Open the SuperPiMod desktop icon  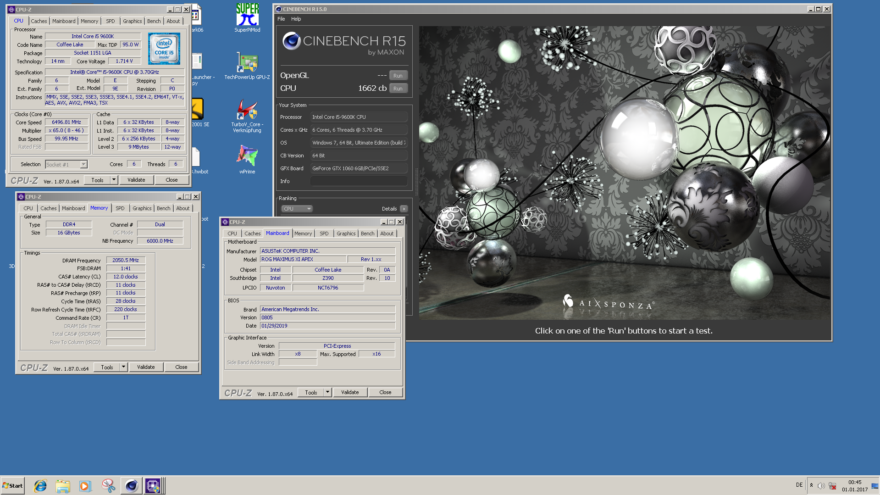coord(247,18)
